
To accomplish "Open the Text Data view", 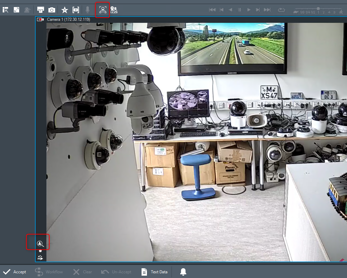I will pyautogui.click(x=154, y=272).
